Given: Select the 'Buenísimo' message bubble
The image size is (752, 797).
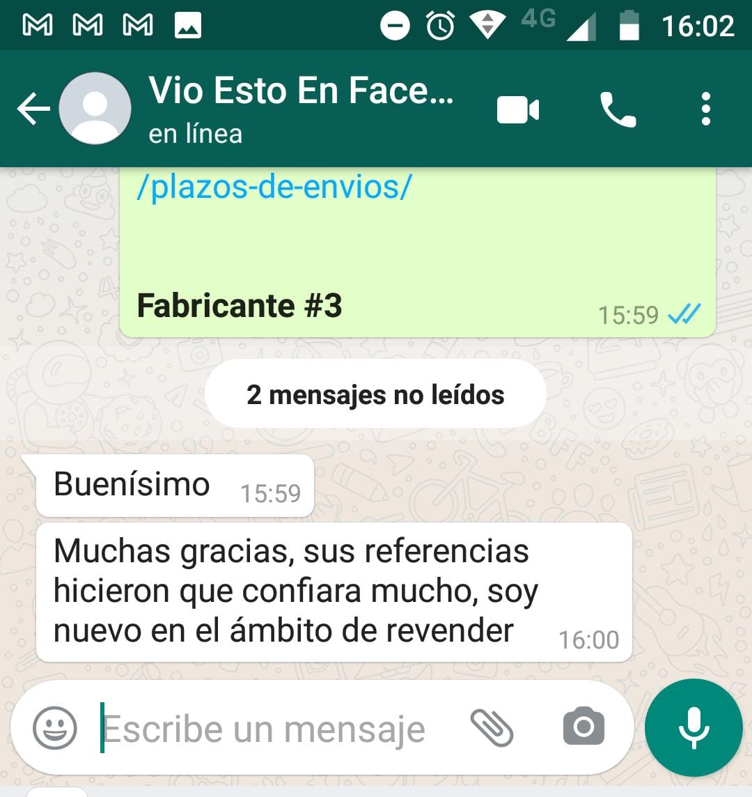Looking at the screenshot, I should pos(175,485).
